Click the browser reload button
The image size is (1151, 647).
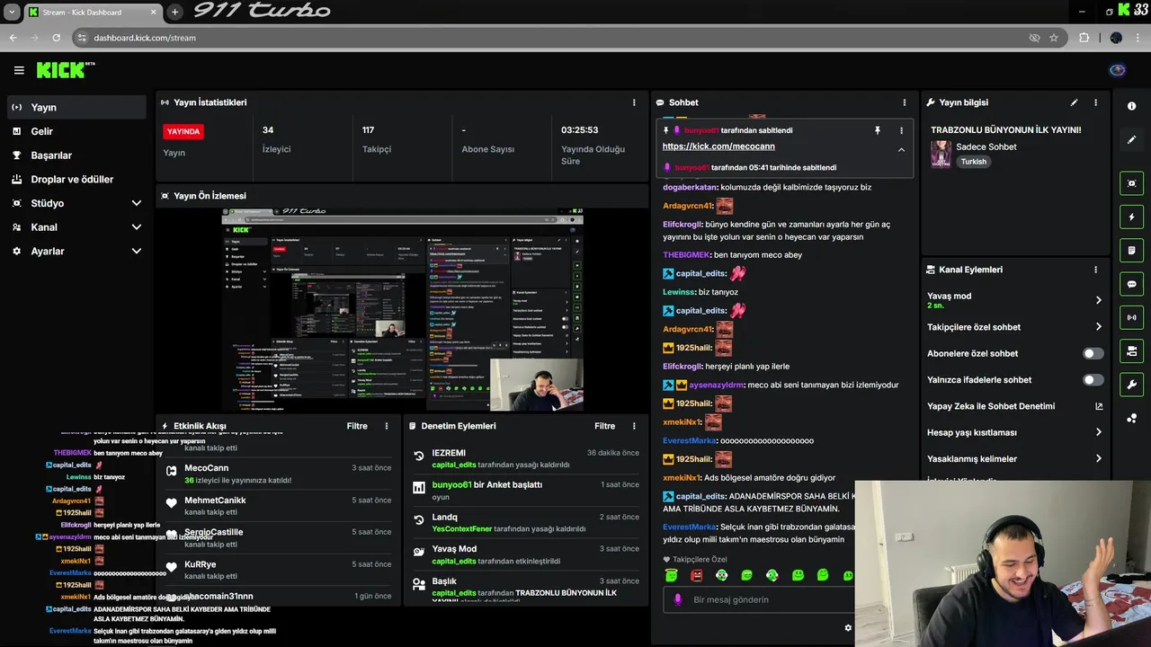pyautogui.click(x=56, y=38)
